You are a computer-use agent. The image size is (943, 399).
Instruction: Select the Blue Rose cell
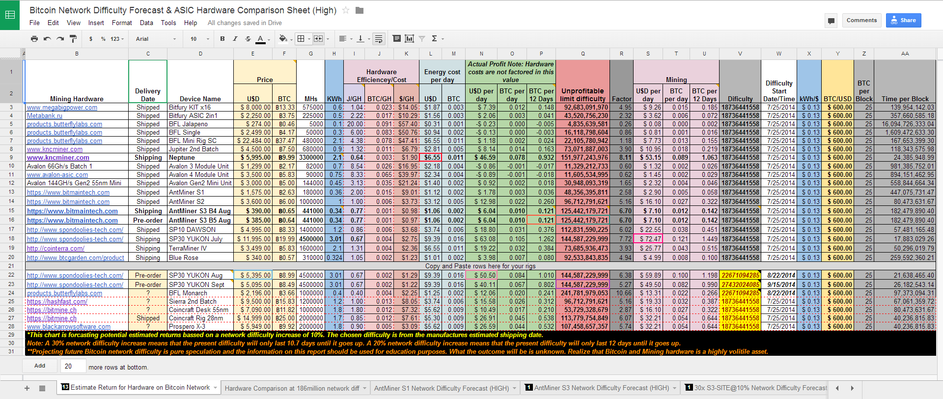(x=200, y=257)
